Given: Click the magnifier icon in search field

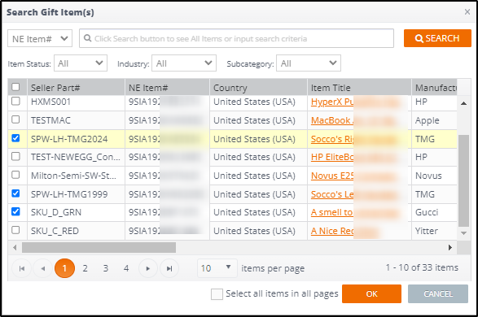Looking at the screenshot, I should click(87, 38).
